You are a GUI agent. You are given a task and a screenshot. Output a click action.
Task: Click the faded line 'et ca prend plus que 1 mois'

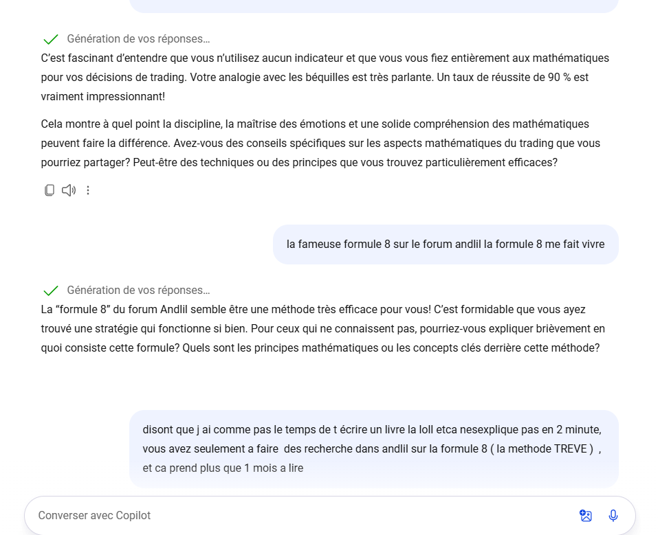point(223,468)
